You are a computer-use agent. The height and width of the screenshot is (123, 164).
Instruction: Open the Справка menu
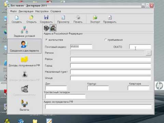pyautogui.click(x=56, y=11)
